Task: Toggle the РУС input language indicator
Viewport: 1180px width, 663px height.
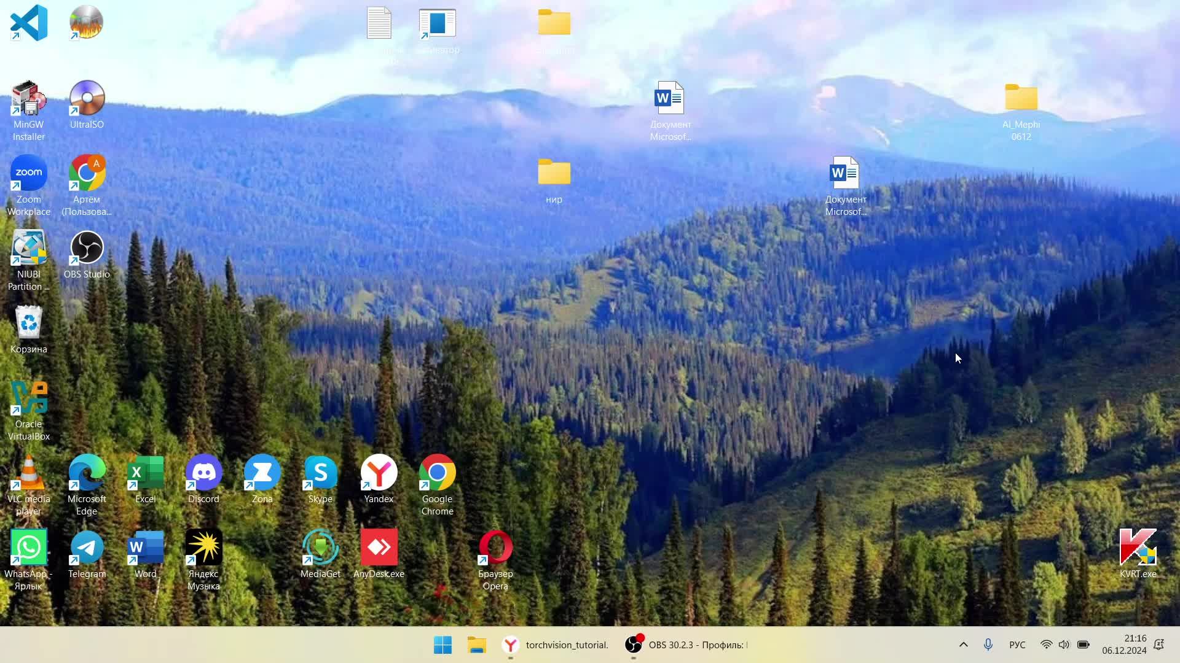Action: [x=1017, y=645]
